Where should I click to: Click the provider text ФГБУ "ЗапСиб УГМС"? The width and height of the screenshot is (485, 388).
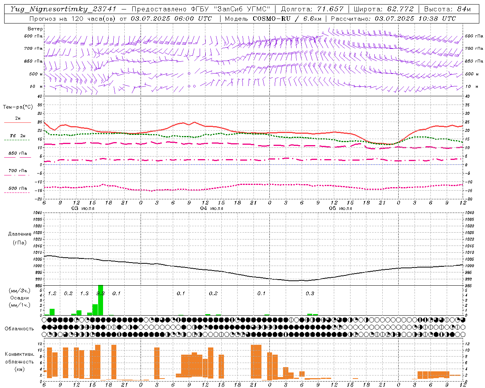(x=232, y=9)
